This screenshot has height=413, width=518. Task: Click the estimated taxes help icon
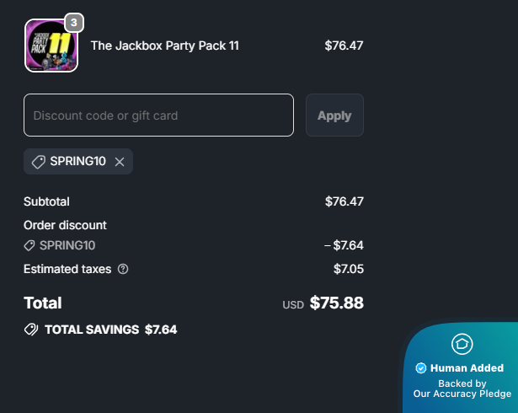point(123,269)
